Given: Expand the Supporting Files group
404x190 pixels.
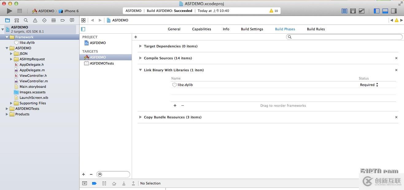Looking at the screenshot, I should [11, 103].
